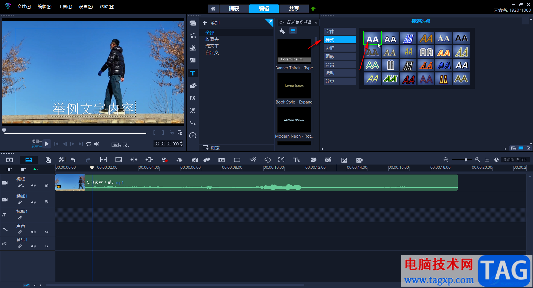533x288 pixels.
Task: Expand the options panel arrow at bottom right
Action: (505, 149)
